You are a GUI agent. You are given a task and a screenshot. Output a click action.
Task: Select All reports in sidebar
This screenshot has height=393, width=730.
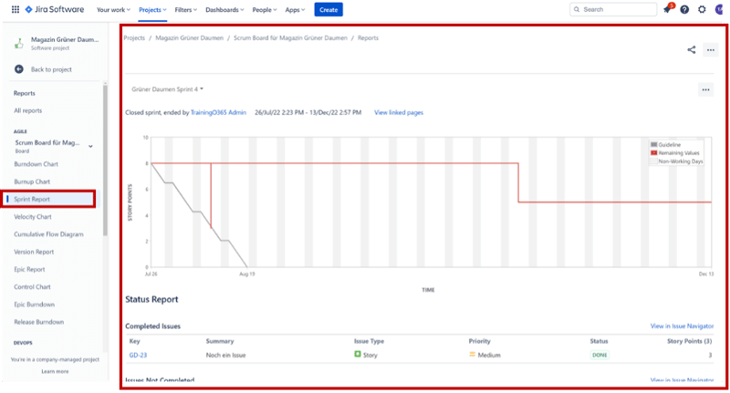(28, 110)
